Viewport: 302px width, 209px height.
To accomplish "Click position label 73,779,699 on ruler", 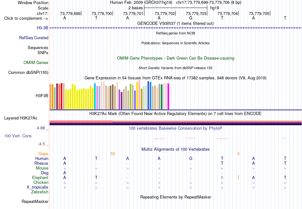I will coord(70,13).
